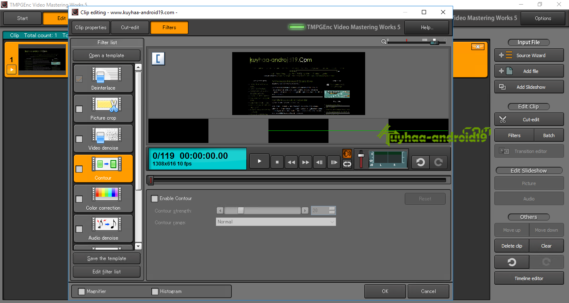Click Edit filter list button

[x=107, y=272]
